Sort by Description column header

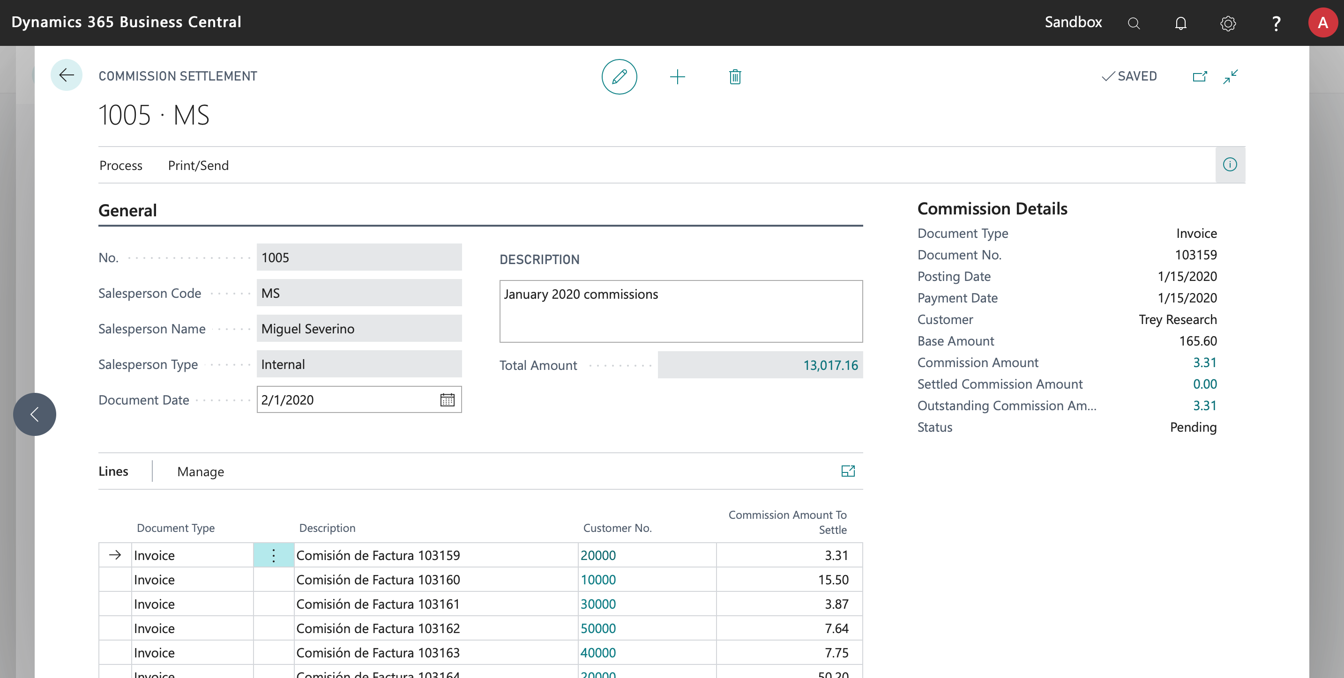coord(327,528)
